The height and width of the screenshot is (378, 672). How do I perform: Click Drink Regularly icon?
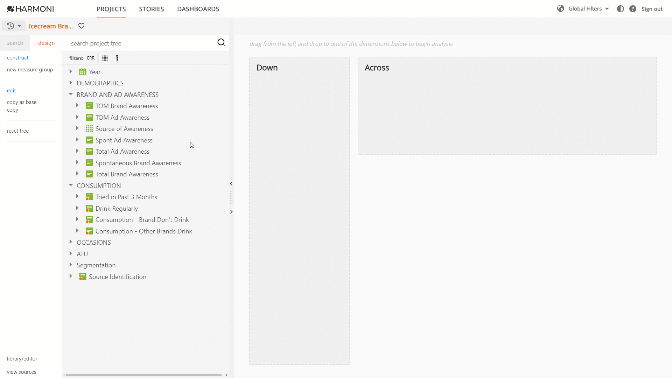pos(89,209)
